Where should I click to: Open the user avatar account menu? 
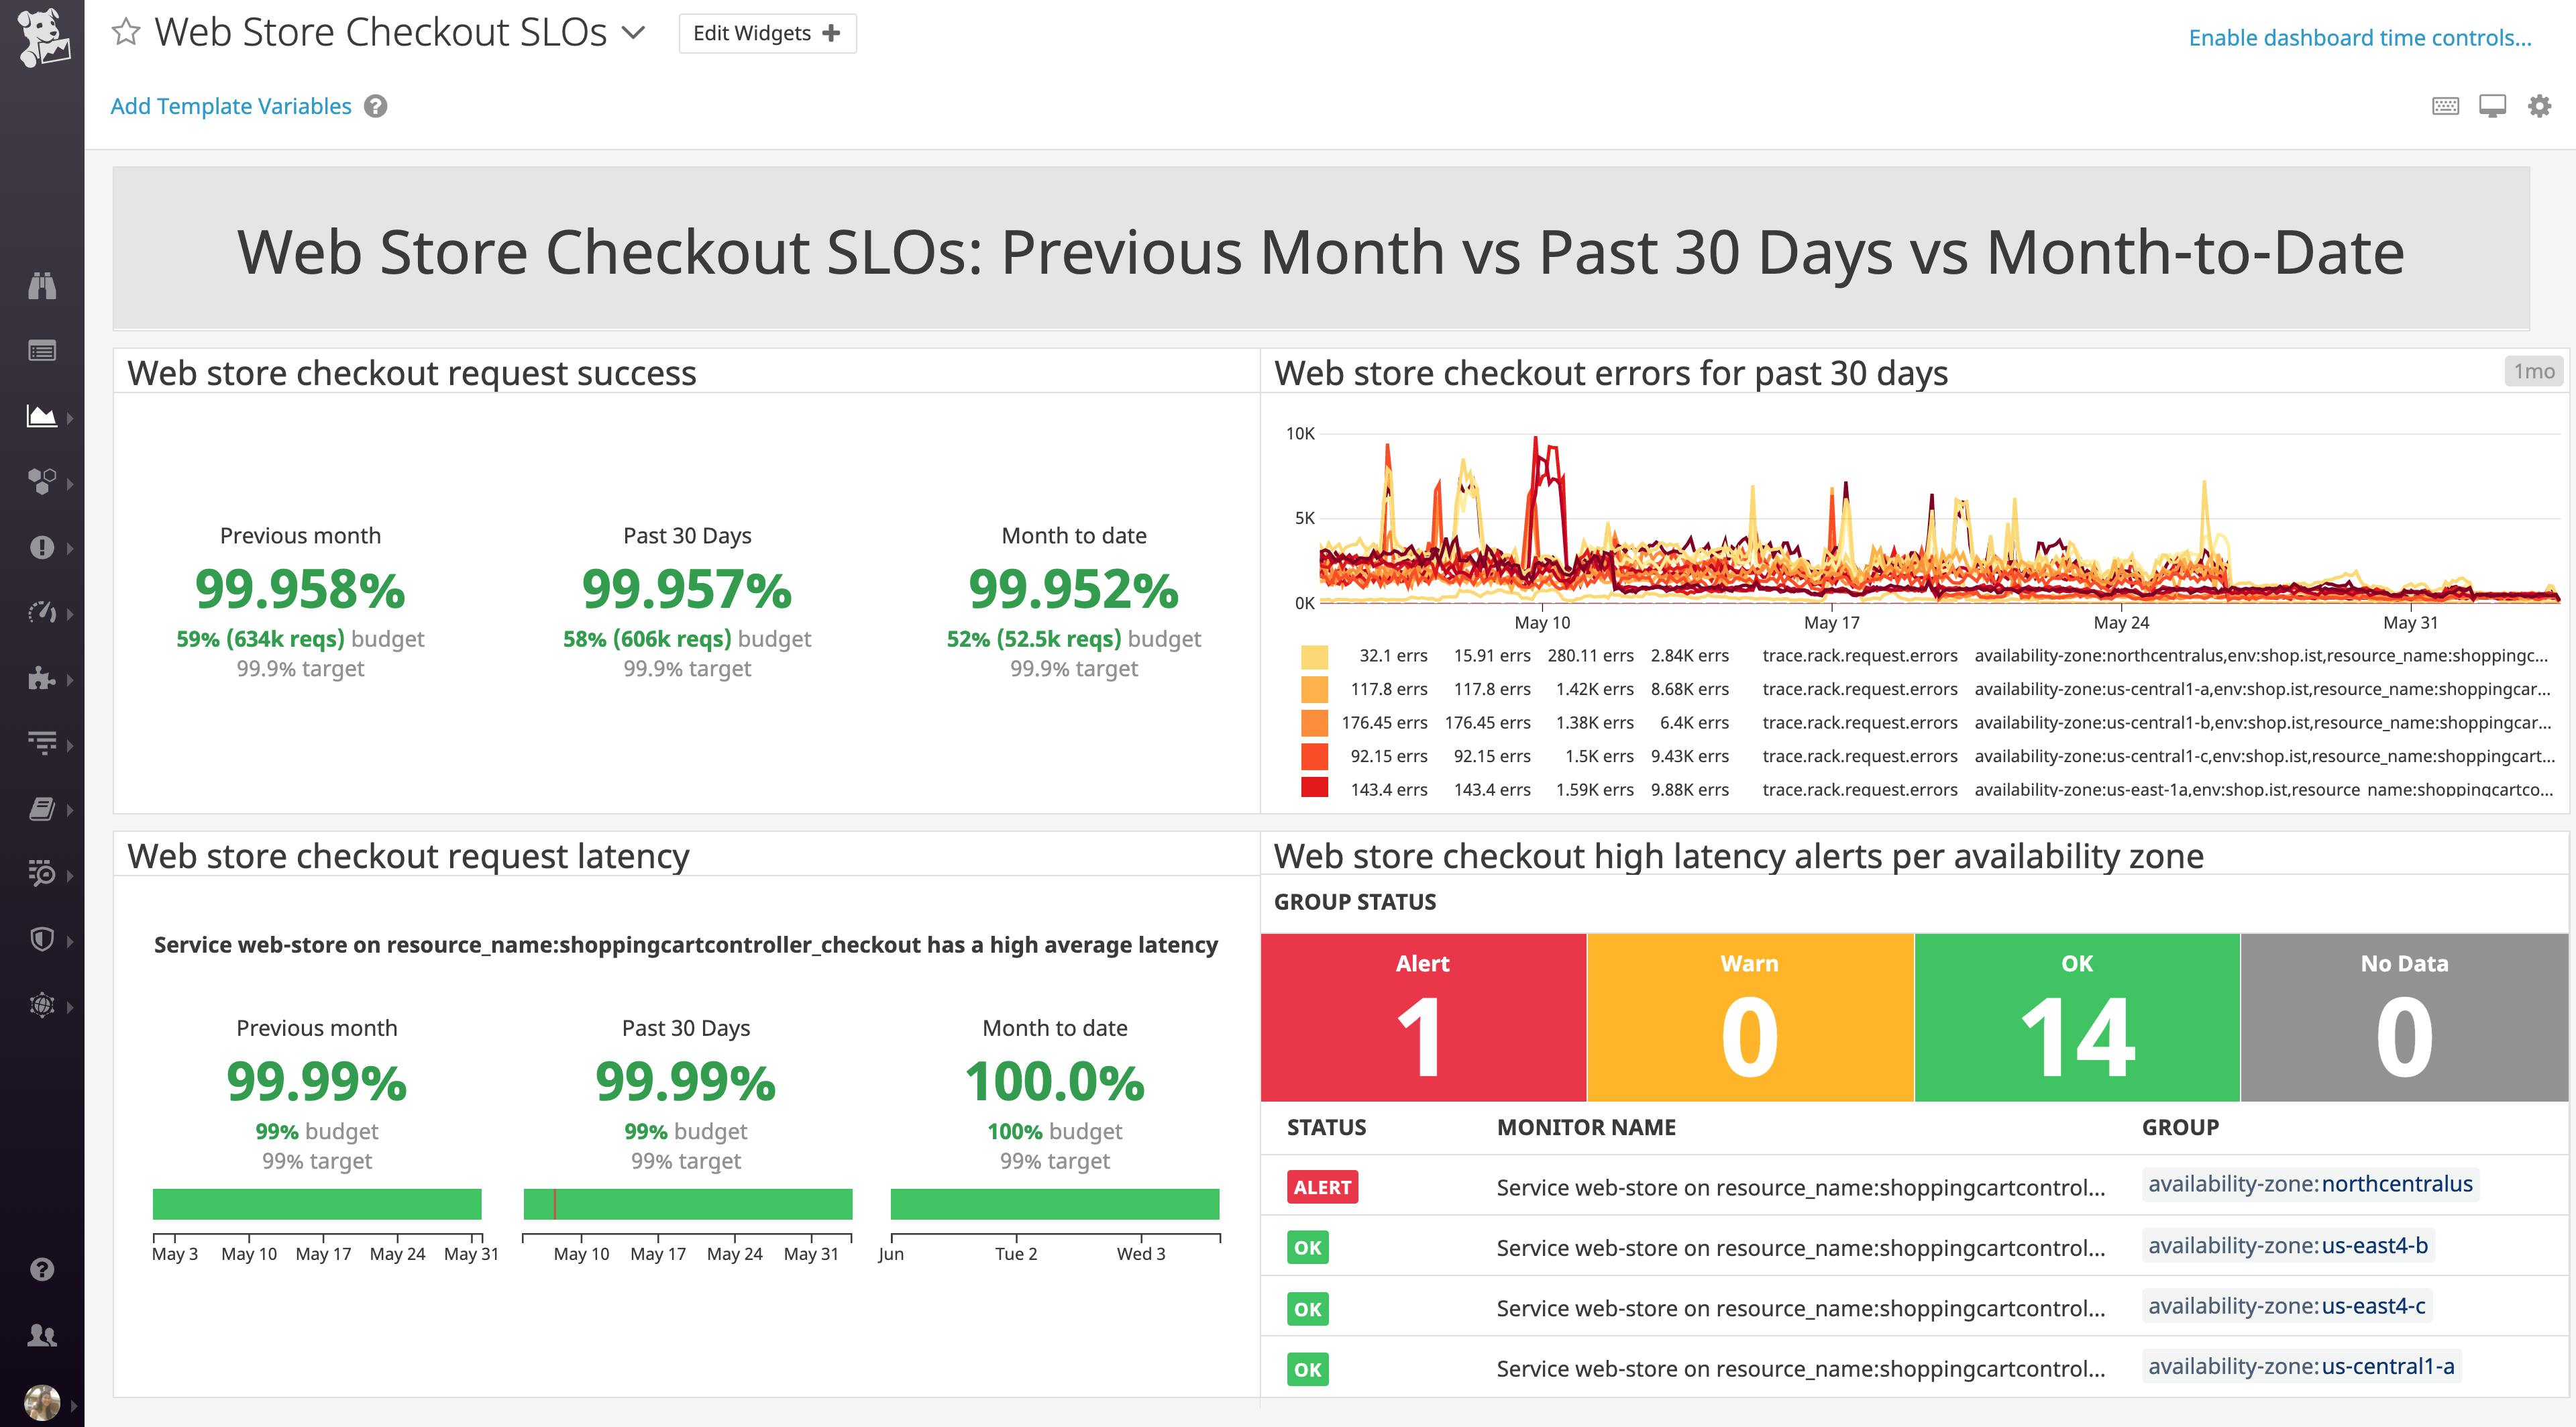[x=42, y=1400]
